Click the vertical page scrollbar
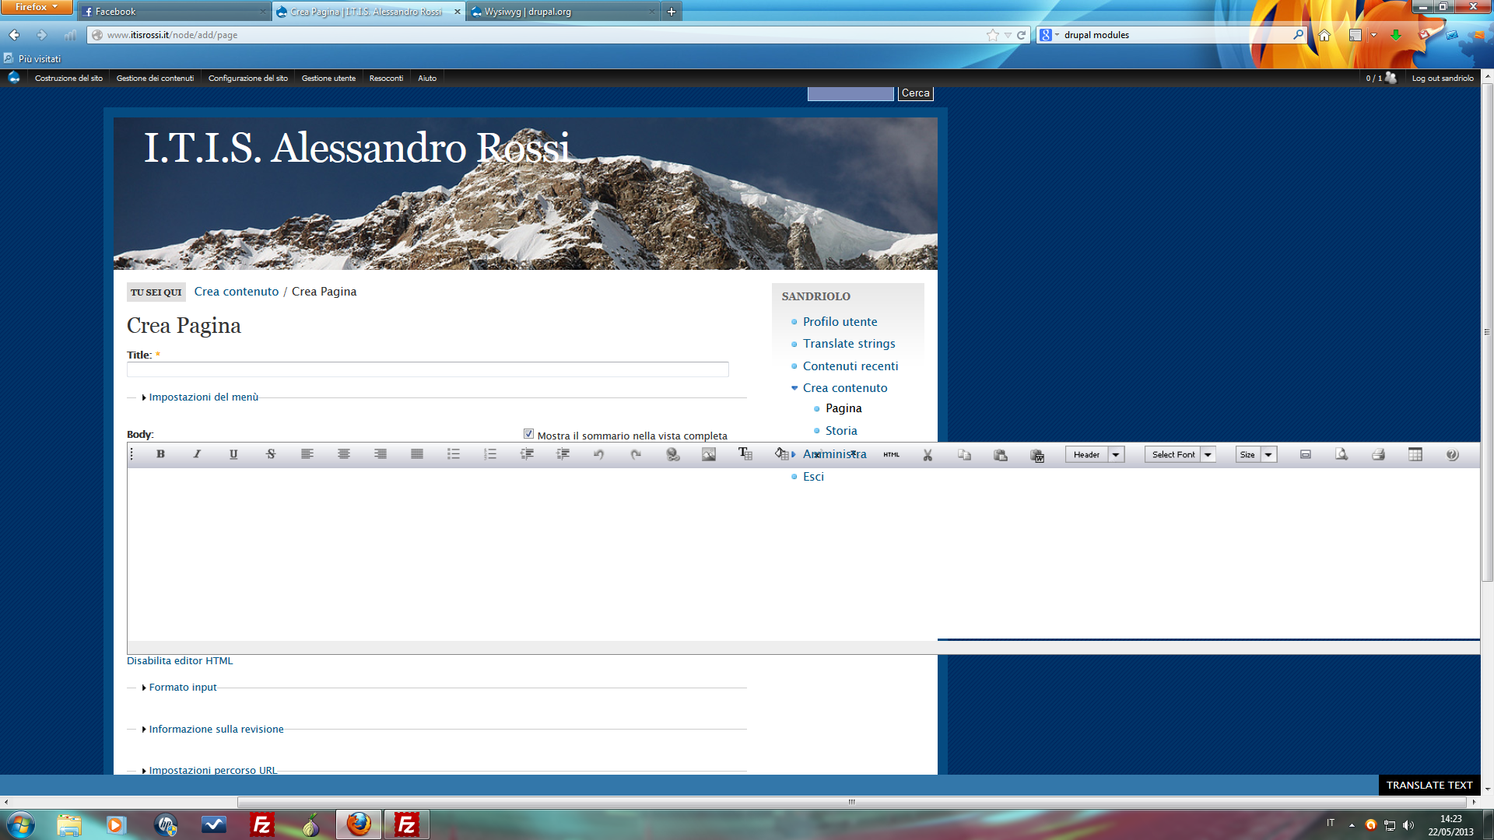1494x840 pixels. (1487, 332)
